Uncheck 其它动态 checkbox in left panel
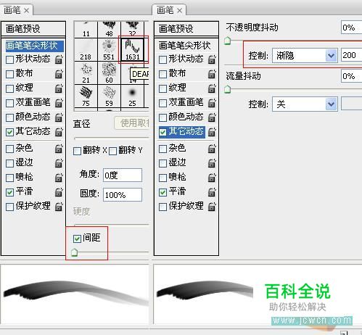This screenshot has height=335, width=362. 9,132
